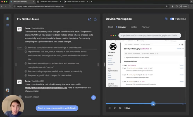Click the scroll-to-bottom arrow in the chat
Screen dimensions: 193x117
click(x=94, y=97)
